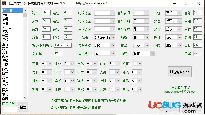205x115 pixels.
Task: Click the 13 app icon in title bar
Action: (4, 3)
